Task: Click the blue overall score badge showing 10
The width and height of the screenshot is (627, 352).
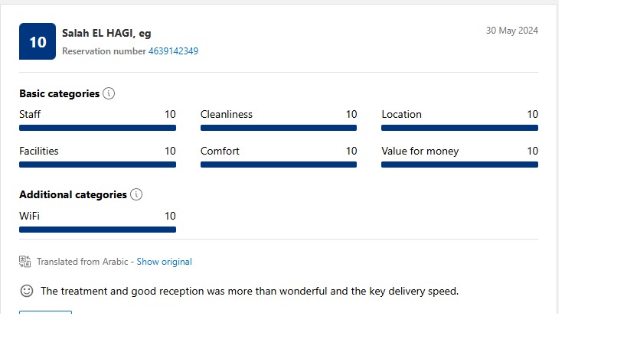Action: tap(38, 41)
